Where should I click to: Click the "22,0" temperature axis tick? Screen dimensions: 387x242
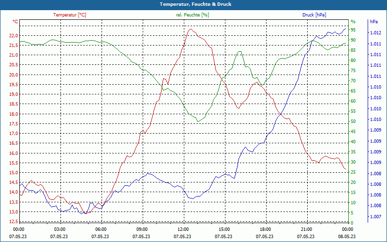[14, 35]
